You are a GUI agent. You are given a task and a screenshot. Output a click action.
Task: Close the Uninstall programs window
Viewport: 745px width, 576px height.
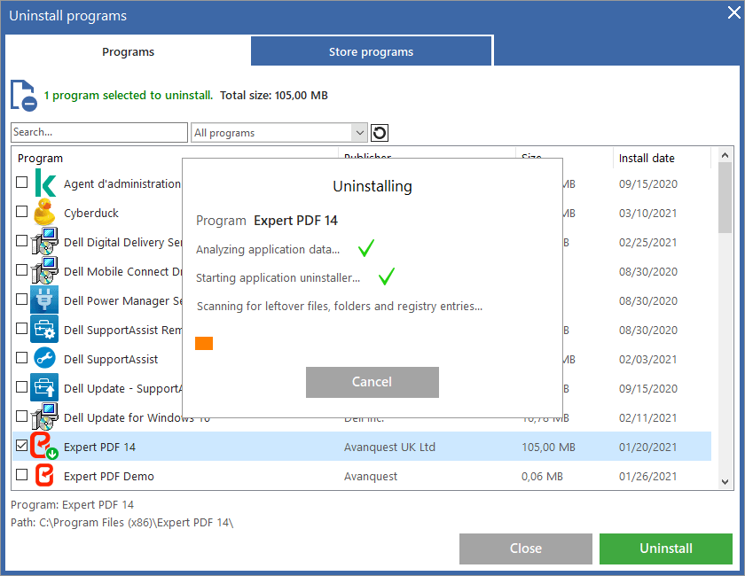coord(734,12)
